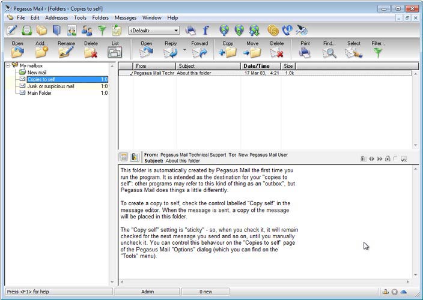Click the Find magnifying glass icon
The width and height of the screenshot is (423, 300).
[329, 52]
